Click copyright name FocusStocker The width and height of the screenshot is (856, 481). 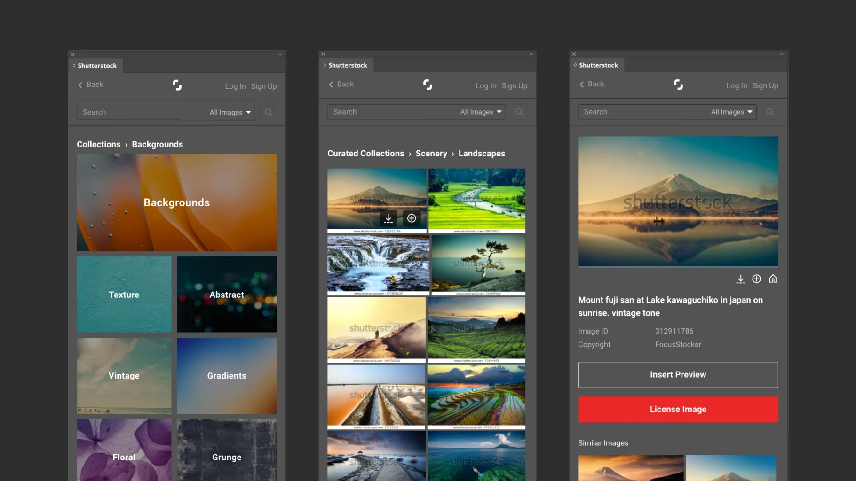[x=678, y=345]
